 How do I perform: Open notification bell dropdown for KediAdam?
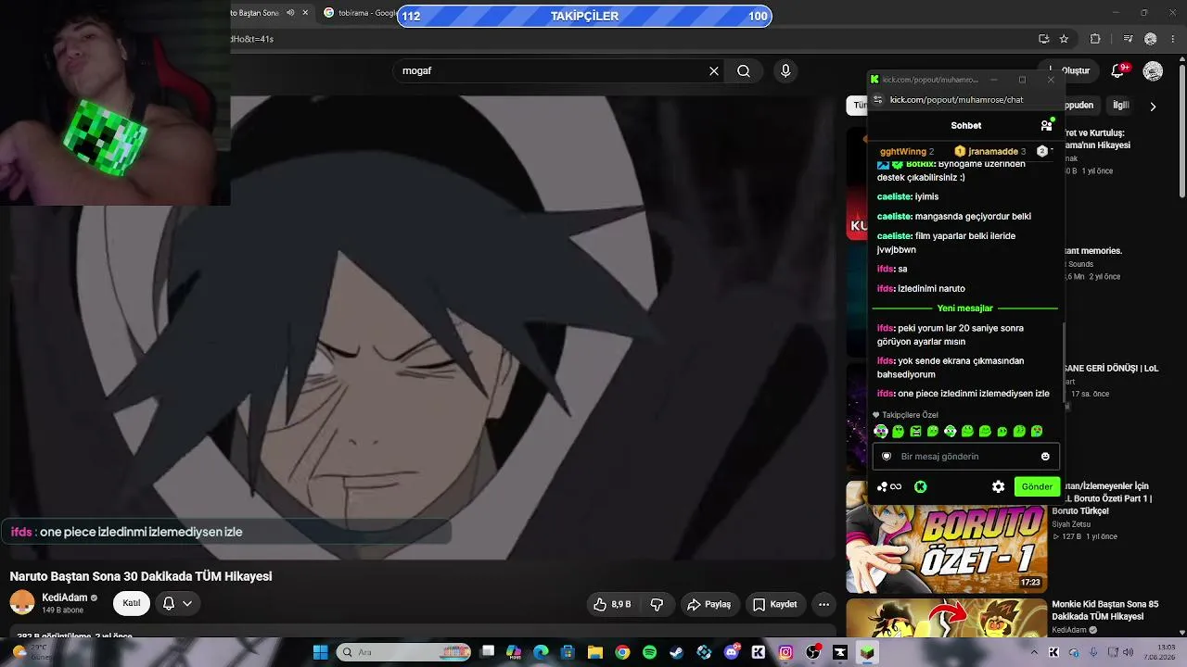point(177,603)
